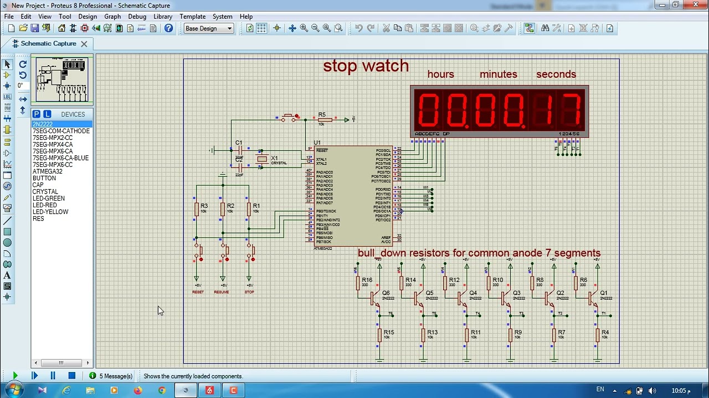This screenshot has height=398, width=709.
Task: Select the Selection Mode arrow tool
Action: point(7,64)
